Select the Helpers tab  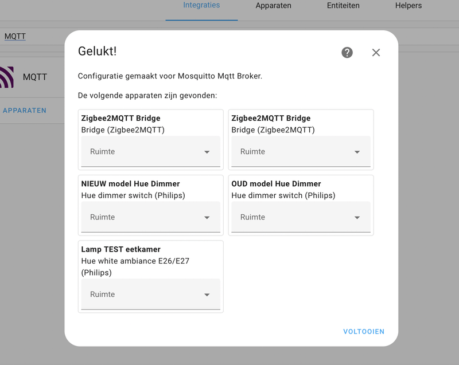point(408,6)
